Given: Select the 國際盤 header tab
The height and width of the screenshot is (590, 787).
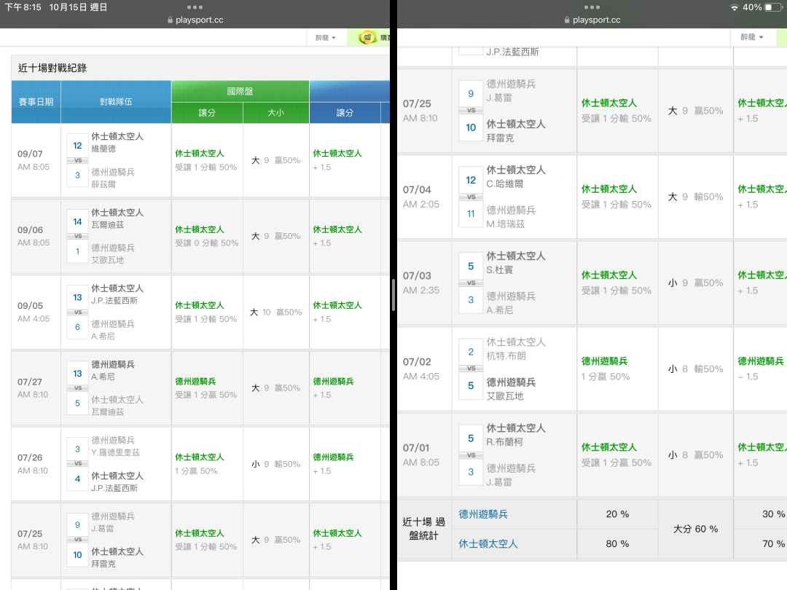Looking at the screenshot, I should 240,91.
